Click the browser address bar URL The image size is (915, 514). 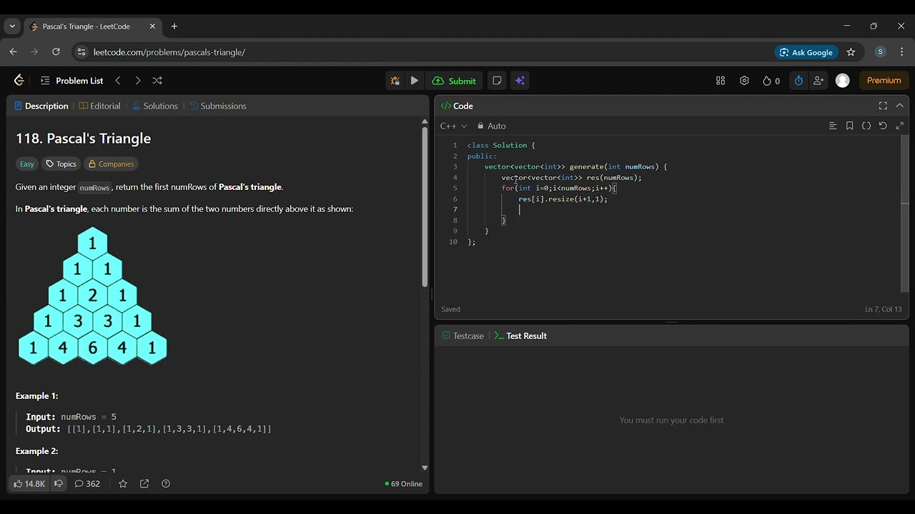tap(169, 52)
